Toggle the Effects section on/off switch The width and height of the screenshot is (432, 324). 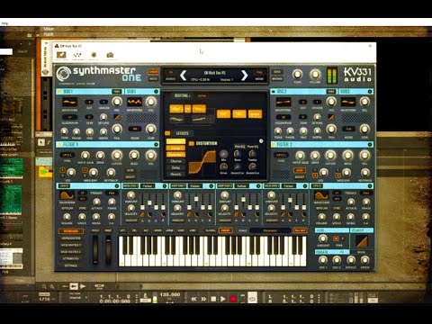[167, 133]
